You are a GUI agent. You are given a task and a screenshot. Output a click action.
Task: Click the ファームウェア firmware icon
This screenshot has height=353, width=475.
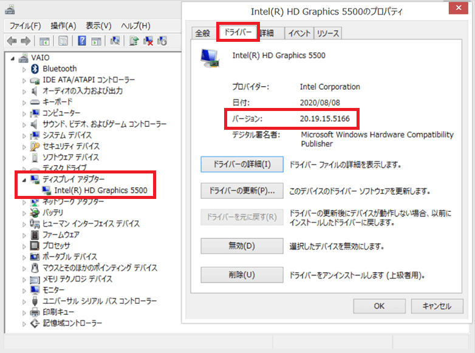coord(35,235)
